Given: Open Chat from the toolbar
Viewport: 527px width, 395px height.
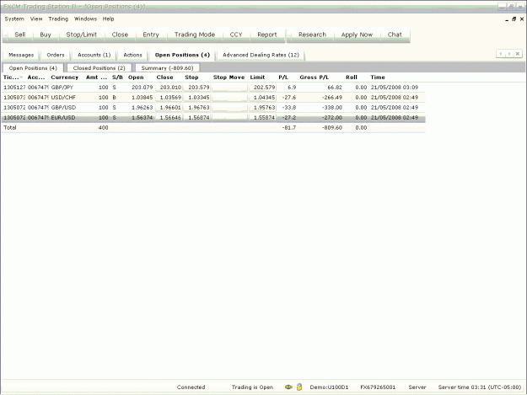Looking at the screenshot, I should [x=395, y=35].
